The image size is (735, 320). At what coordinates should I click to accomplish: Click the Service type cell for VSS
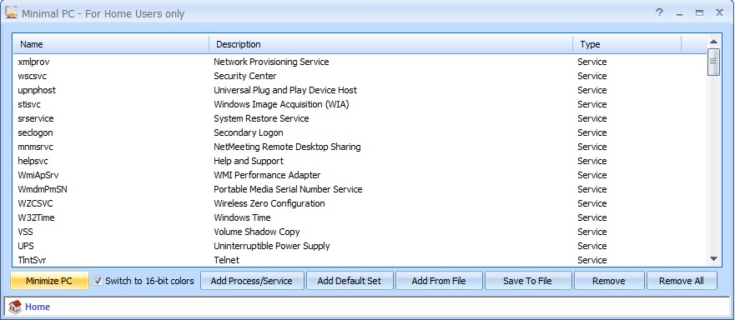point(592,232)
